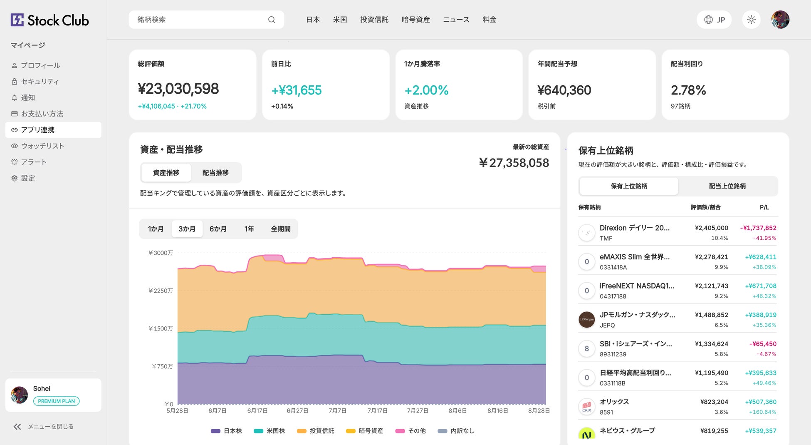Click the プロフィール person icon
This screenshot has height=445, width=811.
click(15, 65)
